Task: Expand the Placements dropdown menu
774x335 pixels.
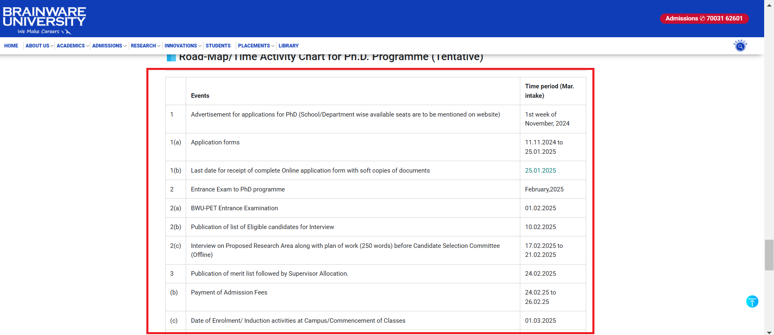Action: tap(256, 46)
